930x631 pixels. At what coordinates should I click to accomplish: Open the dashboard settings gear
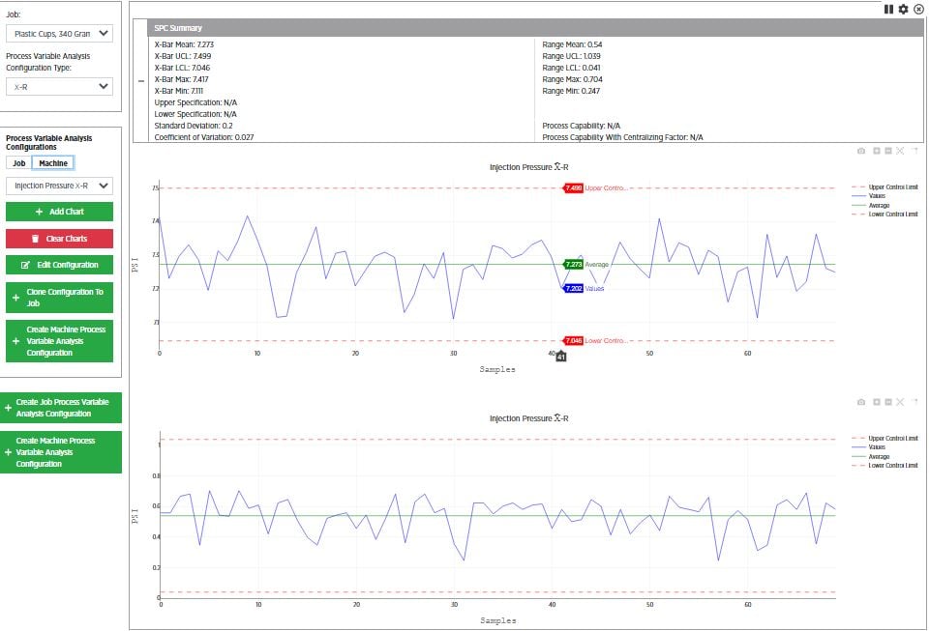pos(903,9)
